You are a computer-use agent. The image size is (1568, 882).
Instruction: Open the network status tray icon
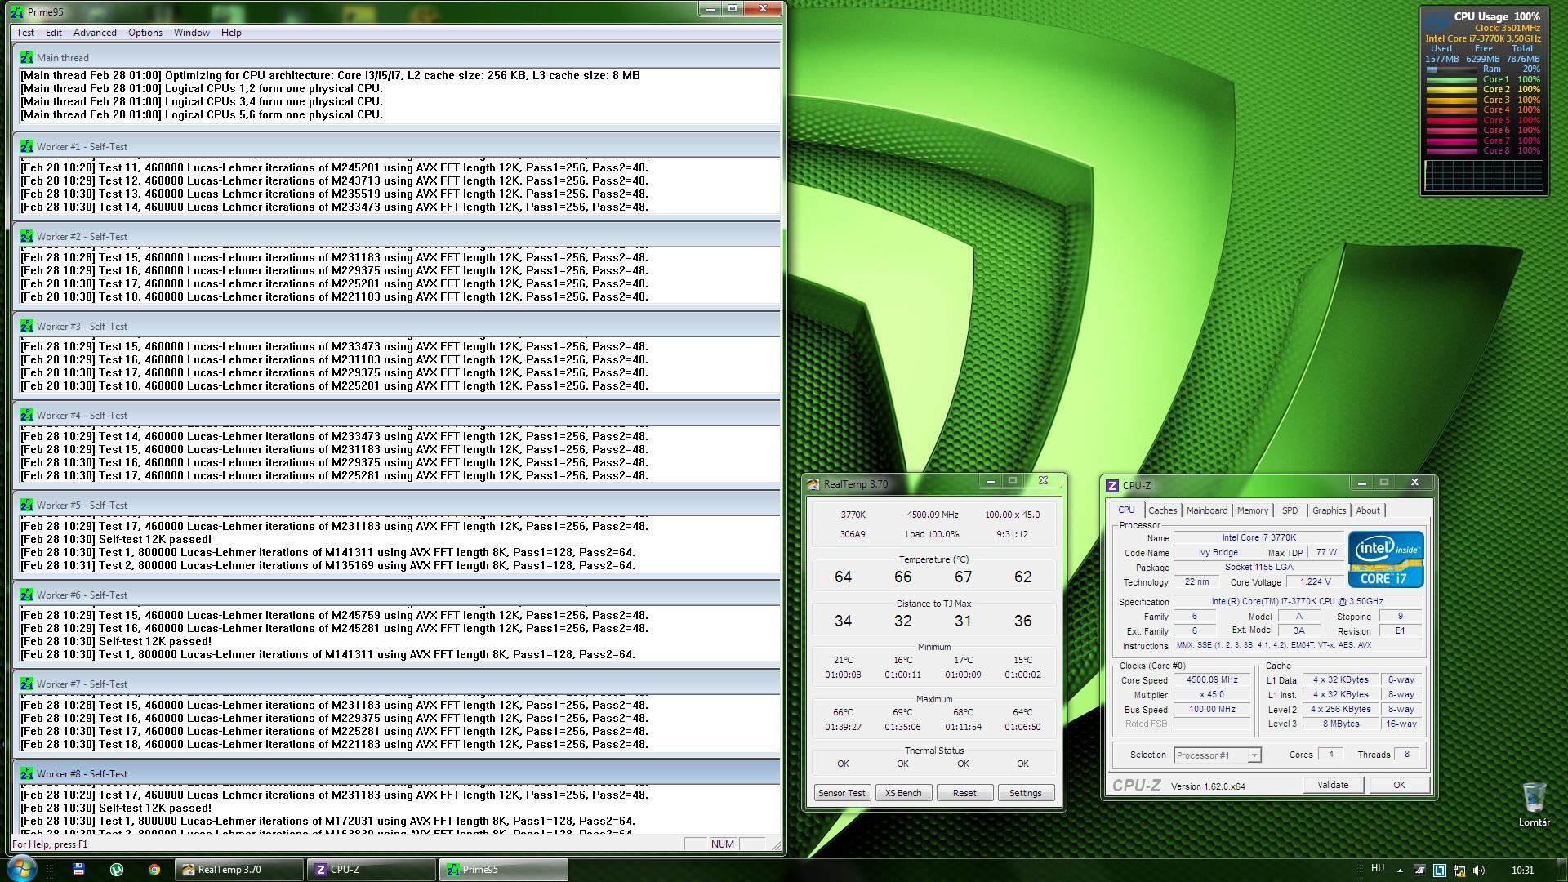1459,870
